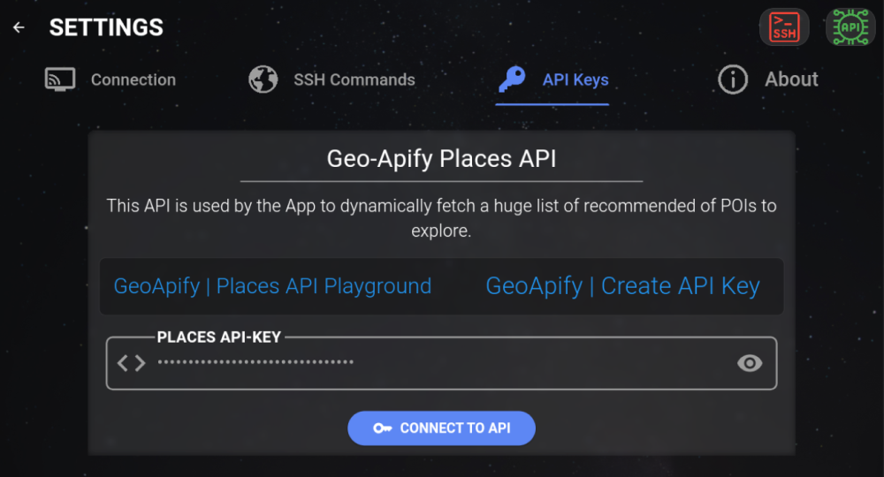The image size is (884, 477).
Task: Open the SSH Commands tab
Action: coord(332,79)
